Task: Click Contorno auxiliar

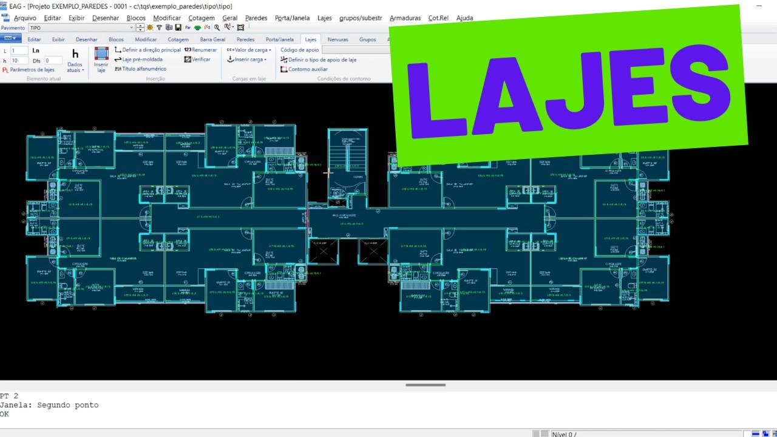Action: click(304, 69)
